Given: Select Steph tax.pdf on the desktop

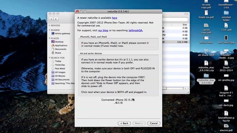Looking at the screenshot, I should click(x=206, y=14).
